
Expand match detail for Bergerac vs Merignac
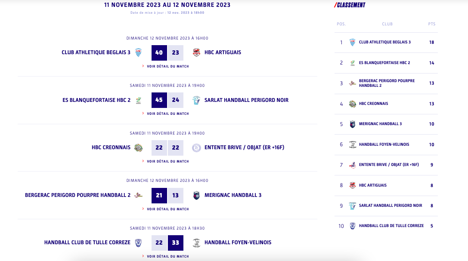coord(167,209)
